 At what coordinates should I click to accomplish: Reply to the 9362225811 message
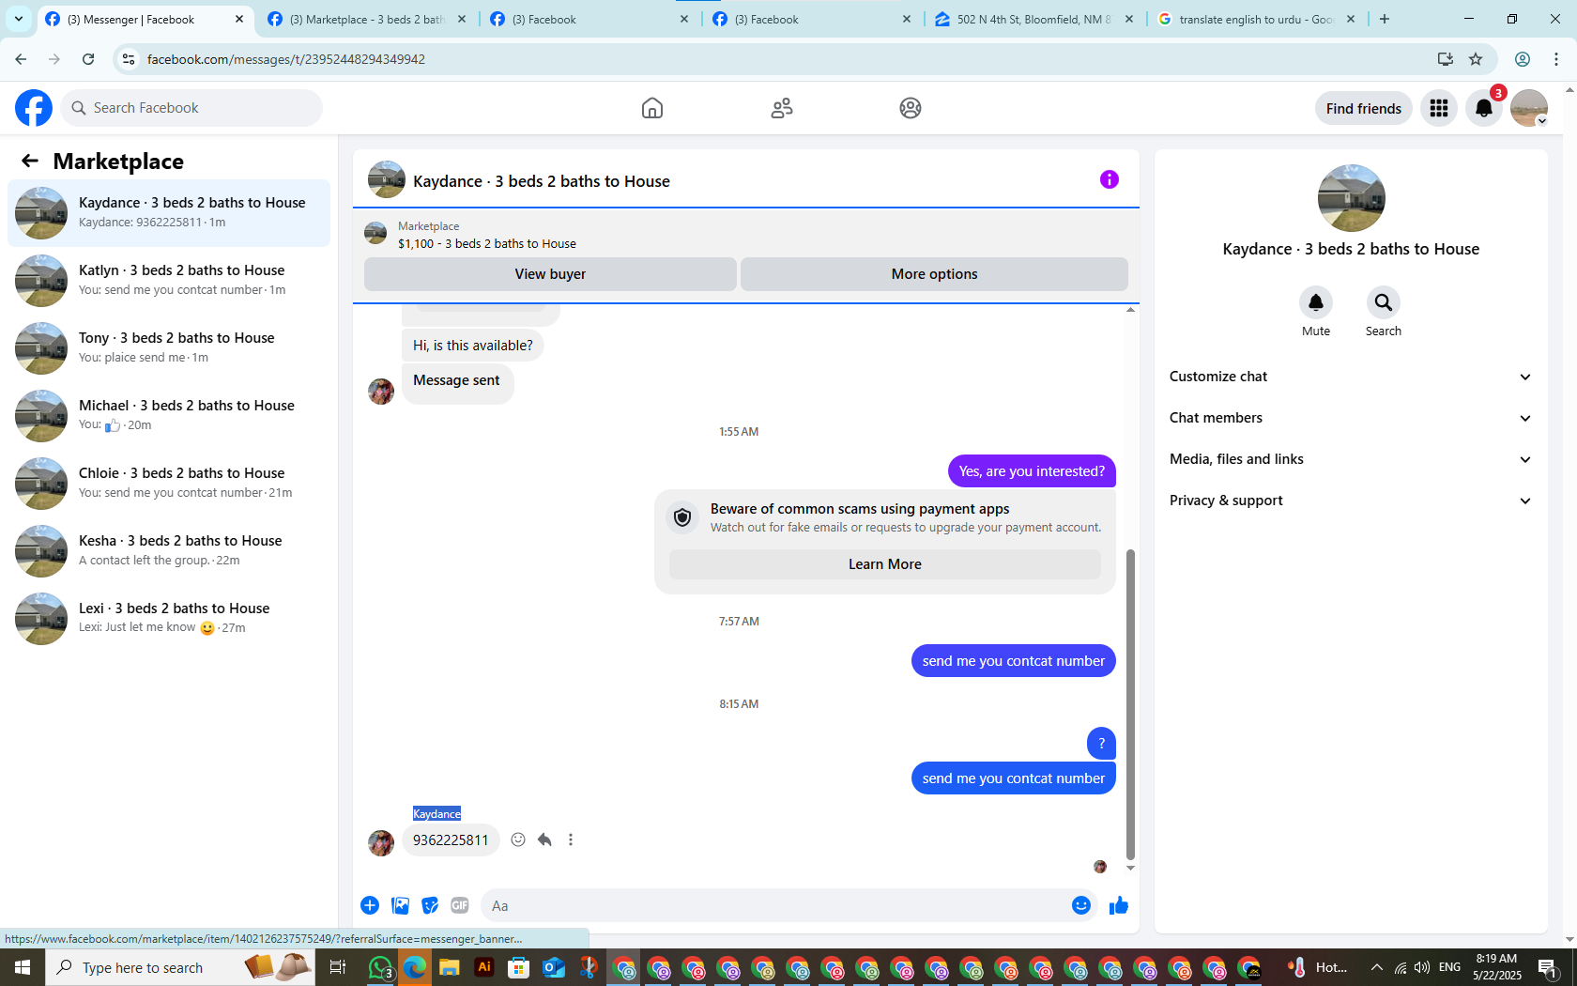(x=544, y=840)
